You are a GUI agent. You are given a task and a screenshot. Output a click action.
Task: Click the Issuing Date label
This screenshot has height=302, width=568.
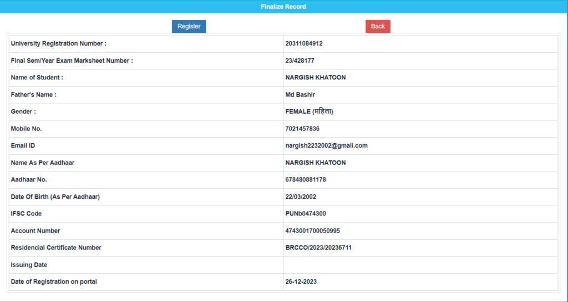(x=29, y=265)
